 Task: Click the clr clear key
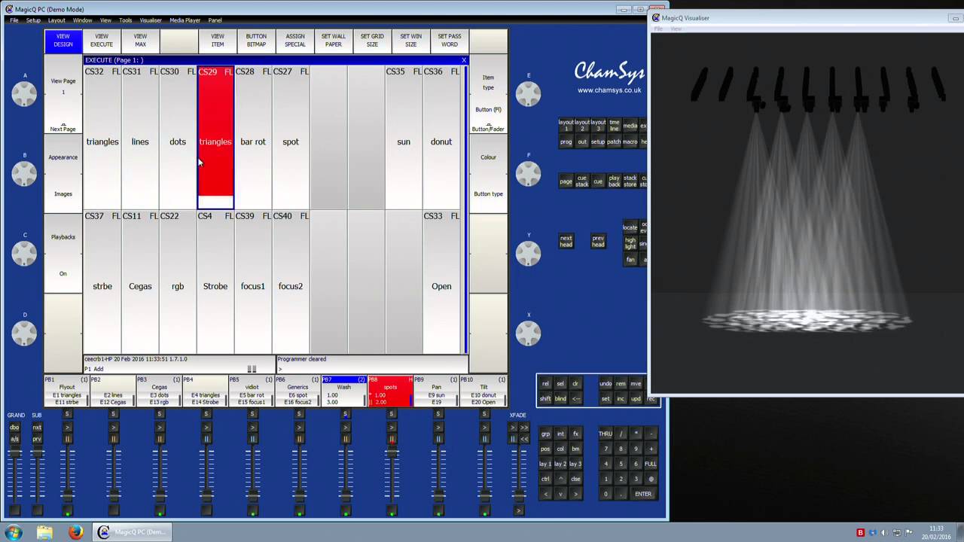click(575, 384)
